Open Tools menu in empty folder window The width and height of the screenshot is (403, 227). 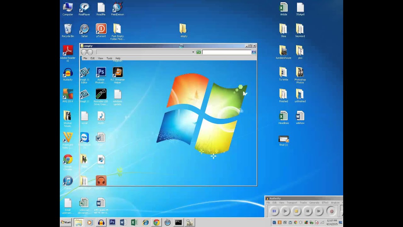[109, 58]
